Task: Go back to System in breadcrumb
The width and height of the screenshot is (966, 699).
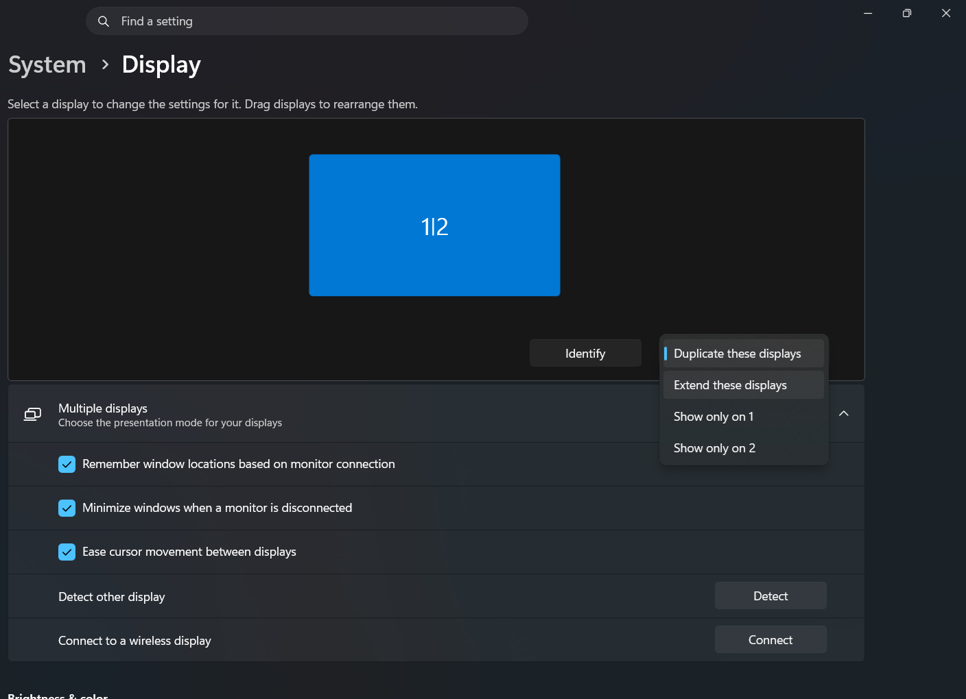Action: pos(47,64)
